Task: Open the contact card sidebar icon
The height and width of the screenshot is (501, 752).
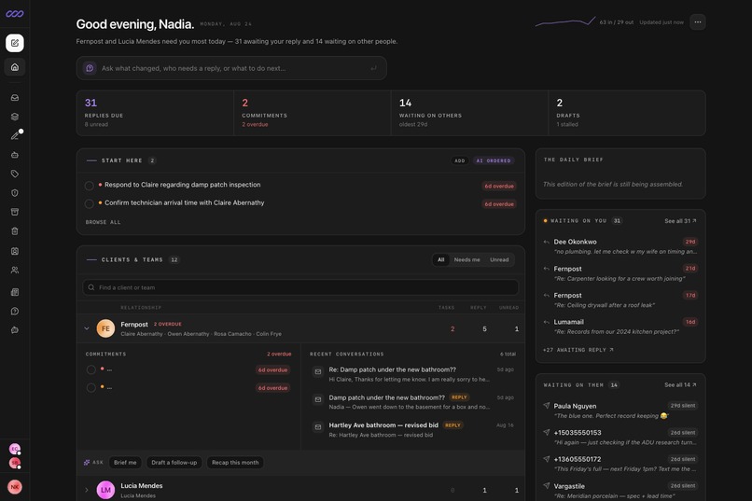Action: click(15, 251)
